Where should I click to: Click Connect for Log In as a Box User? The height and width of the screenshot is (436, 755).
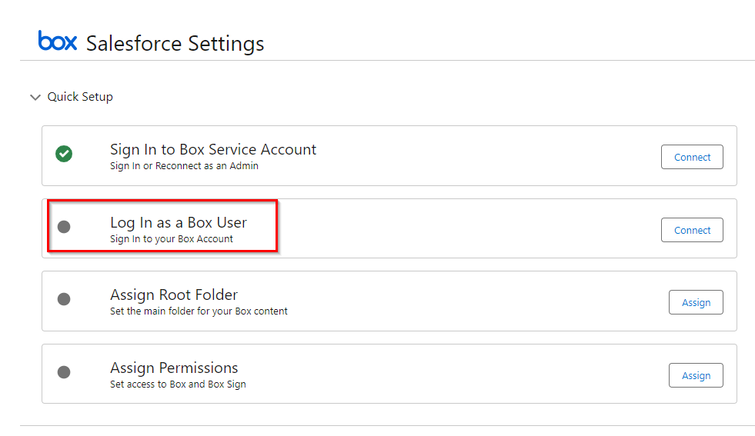pyautogui.click(x=692, y=230)
